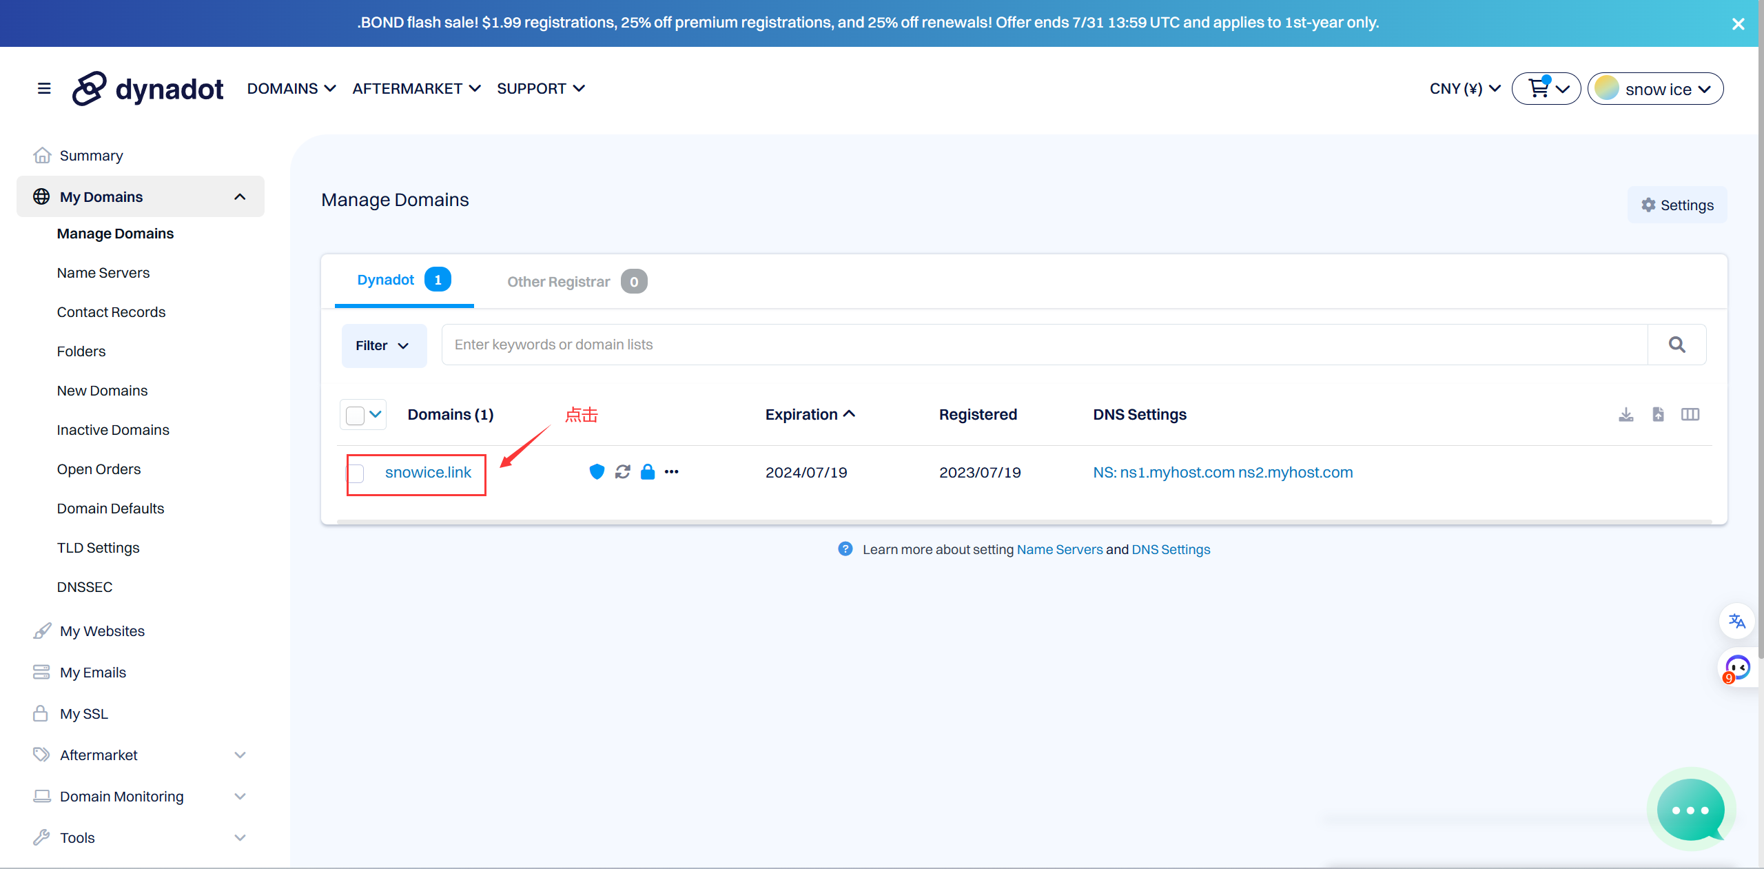This screenshot has height=869, width=1764.
Task: Click the Settings button
Action: pyautogui.click(x=1676, y=205)
